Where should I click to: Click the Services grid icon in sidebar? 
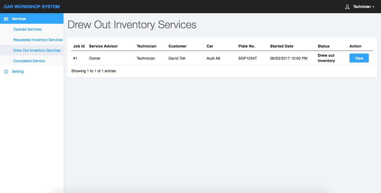pyautogui.click(x=6, y=19)
